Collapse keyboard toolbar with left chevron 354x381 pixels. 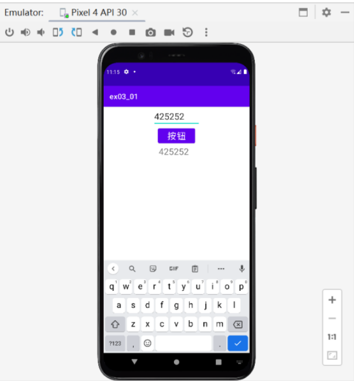point(113,269)
